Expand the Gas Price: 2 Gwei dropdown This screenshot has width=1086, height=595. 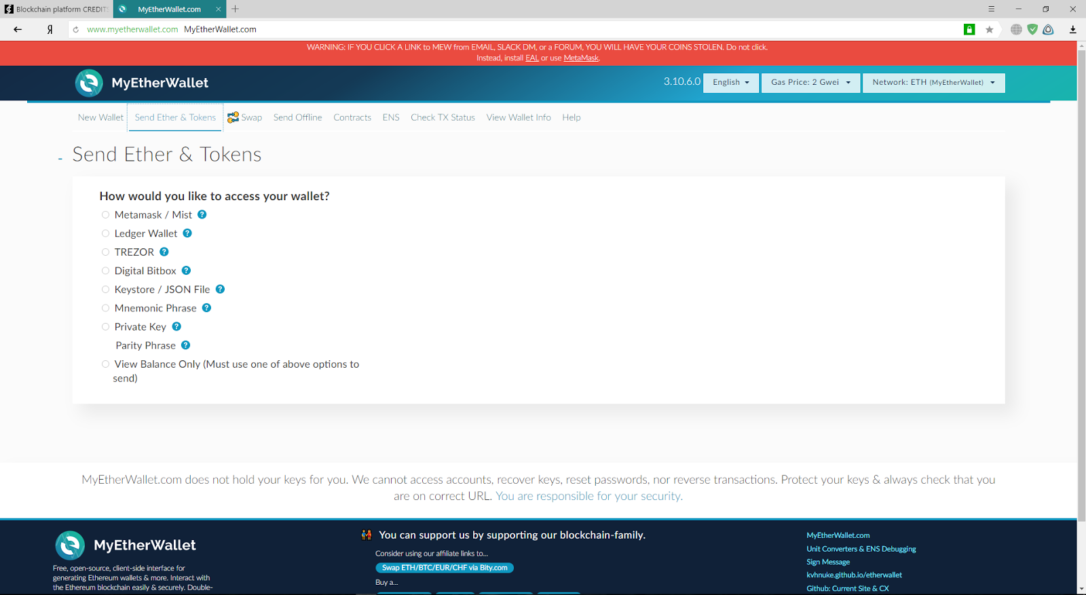[x=810, y=82]
